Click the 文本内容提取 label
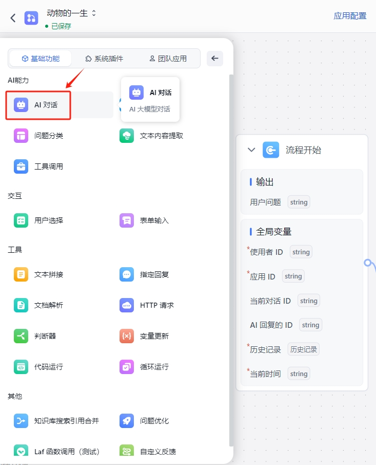Image resolution: width=376 pixels, height=465 pixels. point(162,136)
